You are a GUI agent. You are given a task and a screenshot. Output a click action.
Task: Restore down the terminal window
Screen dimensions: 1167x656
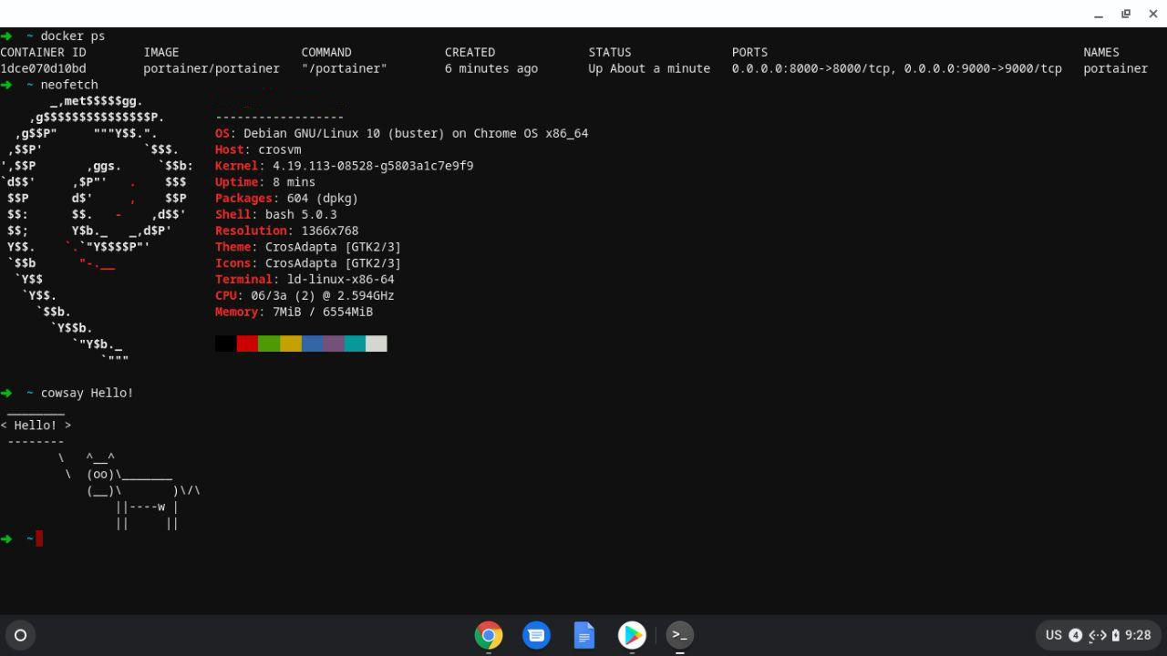(x=1126, y=14)
